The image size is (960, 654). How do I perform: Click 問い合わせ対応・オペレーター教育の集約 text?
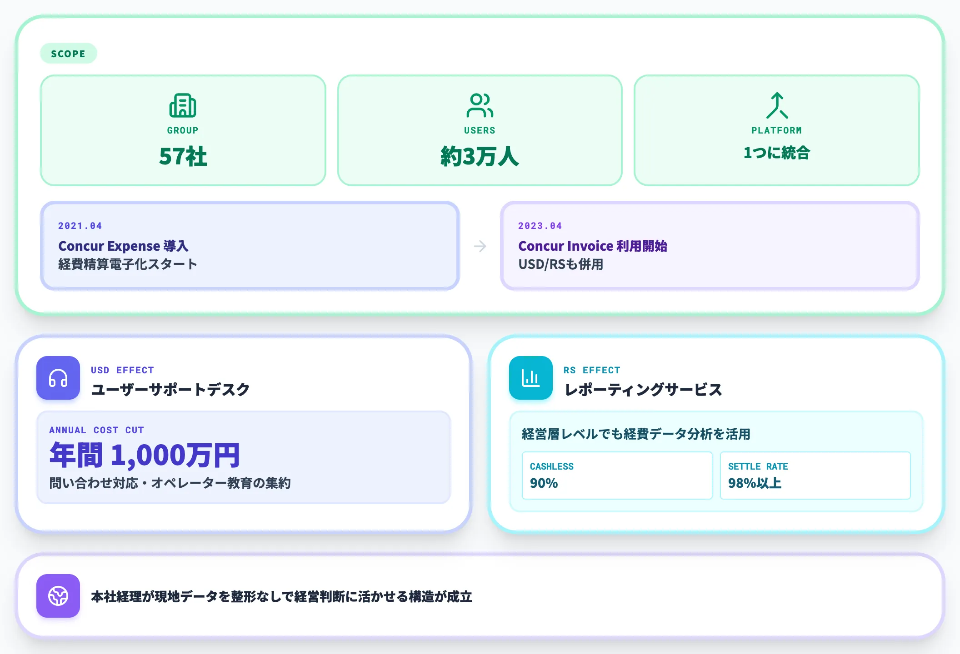click(170, 483)
